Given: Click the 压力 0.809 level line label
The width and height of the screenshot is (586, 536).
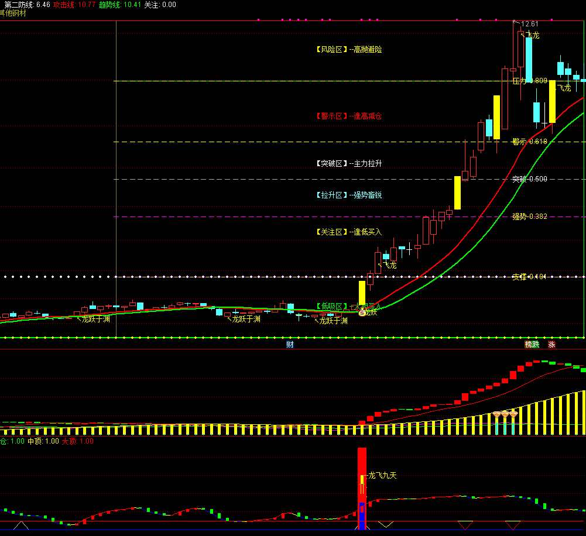Looking at the screenshot, I should (x=530, y=81).
